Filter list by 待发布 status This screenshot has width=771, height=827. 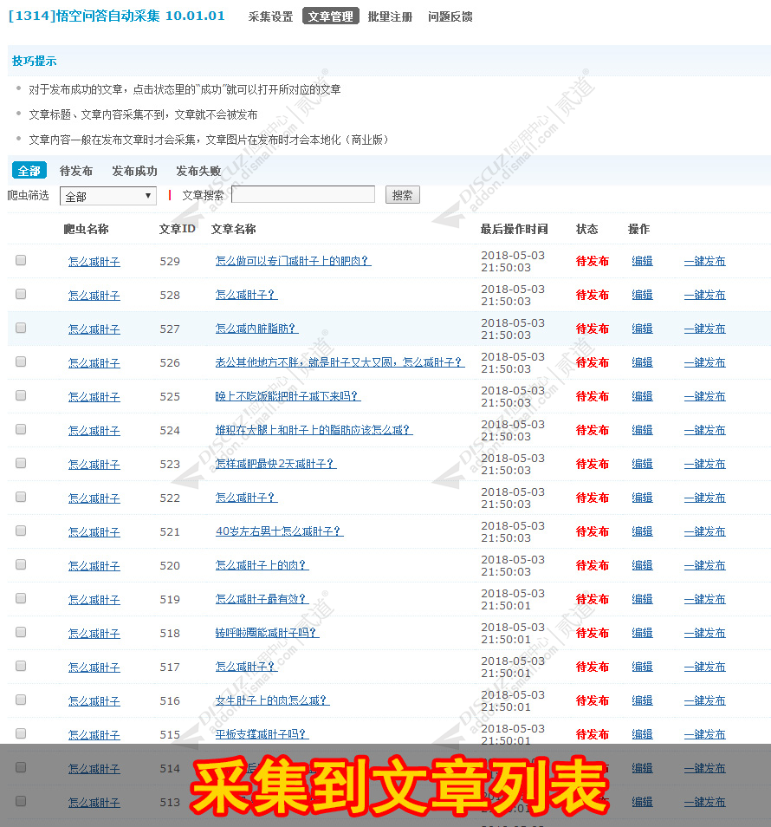click(76, 171)
